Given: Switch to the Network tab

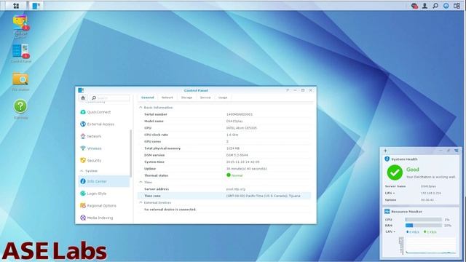Looking at the screenshot, I should click(x=167, y=98).
